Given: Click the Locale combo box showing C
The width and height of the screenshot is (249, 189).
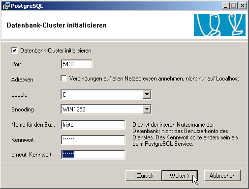Looking at the screenshot, I should pyautogui.click(x=106, y=94).
